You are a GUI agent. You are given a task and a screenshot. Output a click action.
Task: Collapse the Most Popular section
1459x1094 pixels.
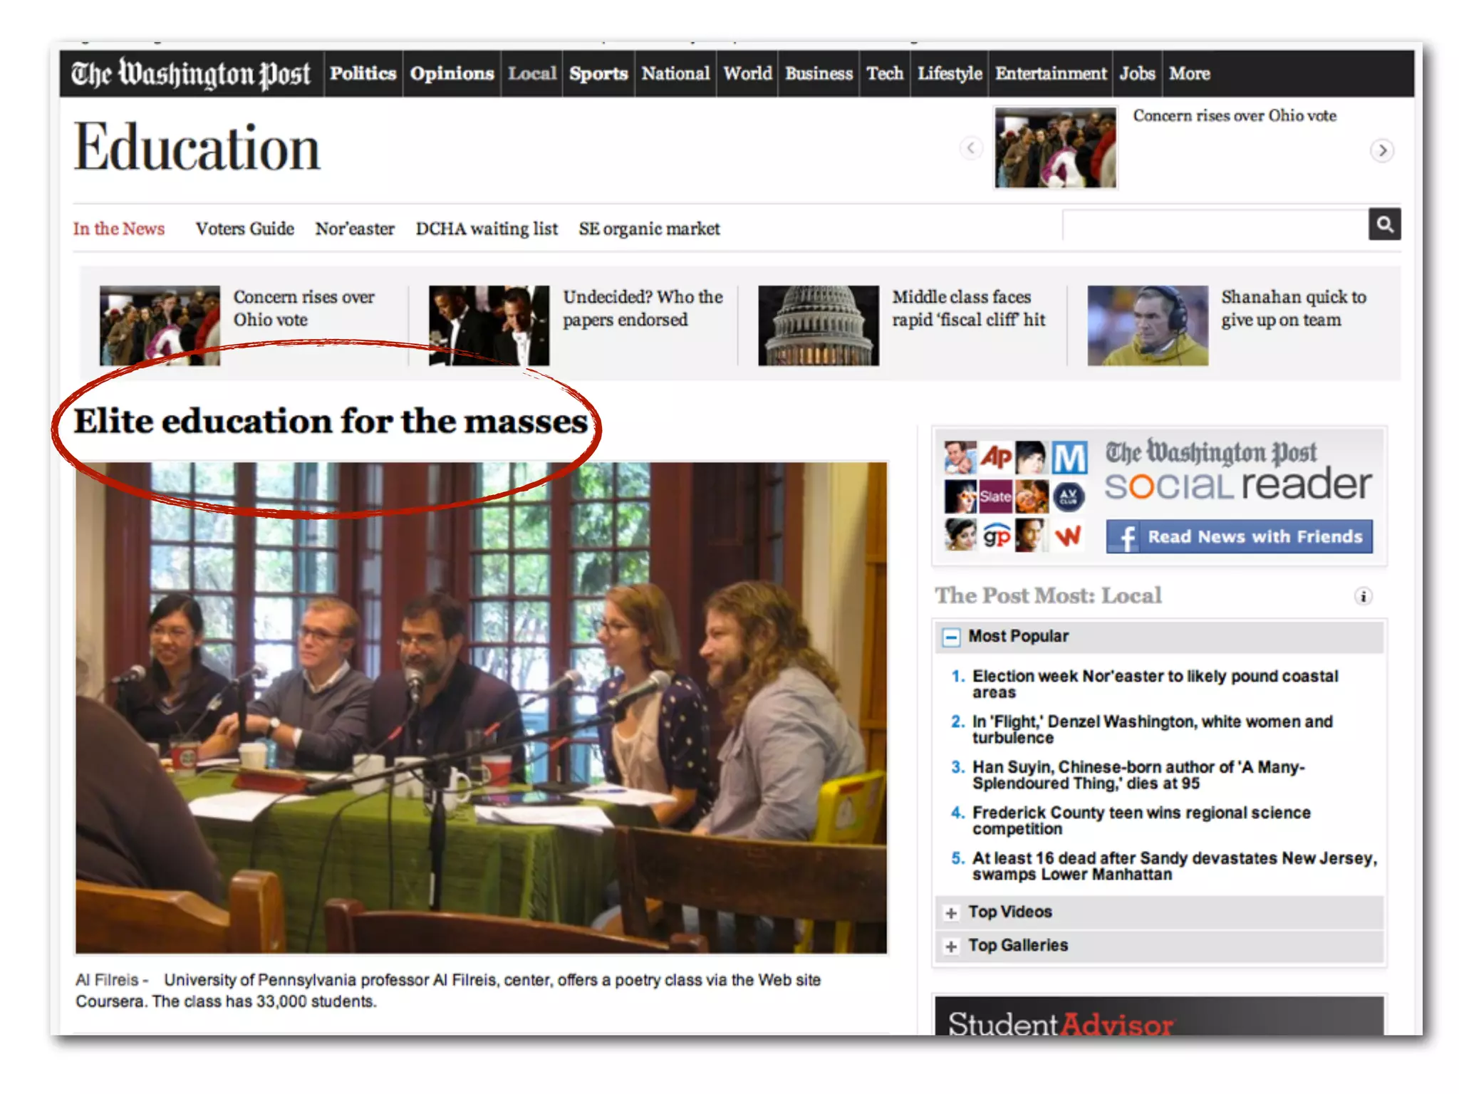[x=951, y=637]
